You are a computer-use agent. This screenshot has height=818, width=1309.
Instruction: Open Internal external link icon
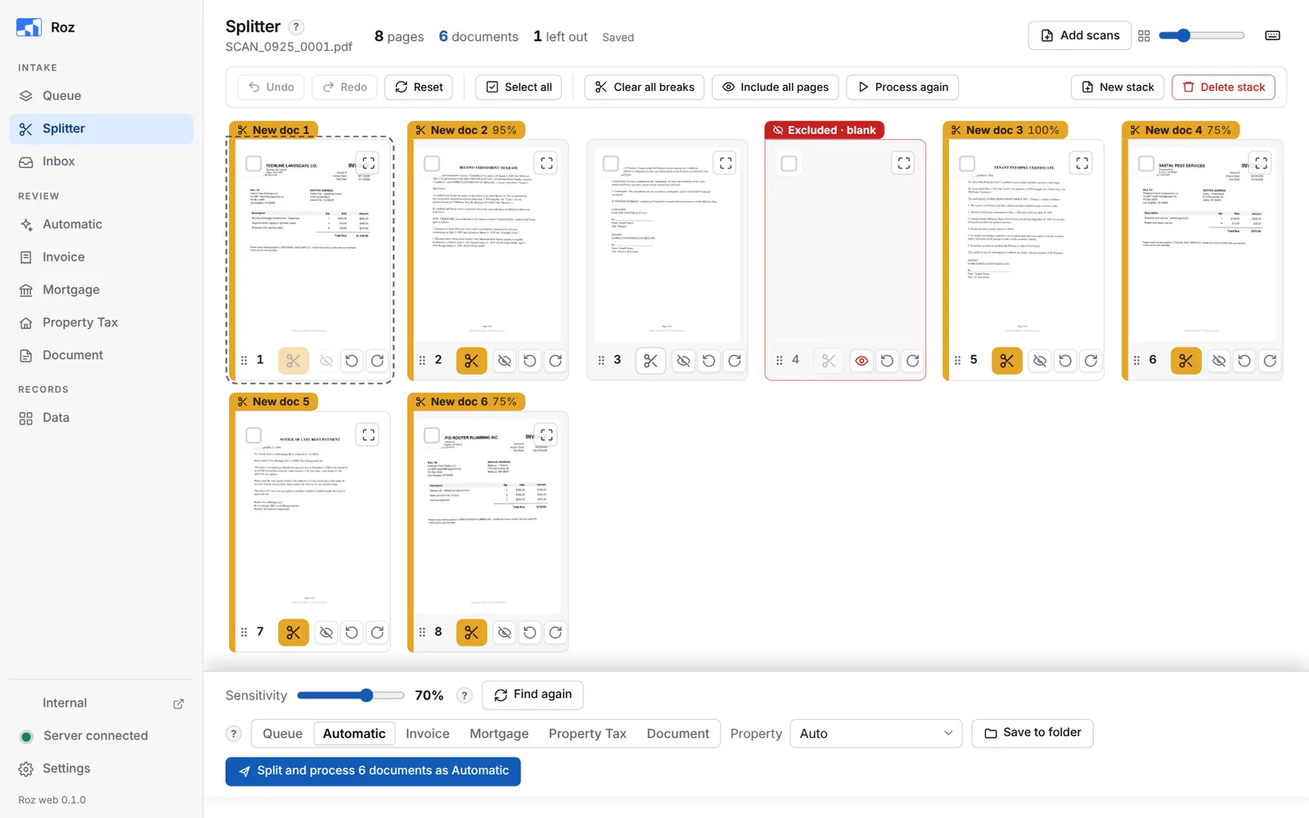(178, 703)
